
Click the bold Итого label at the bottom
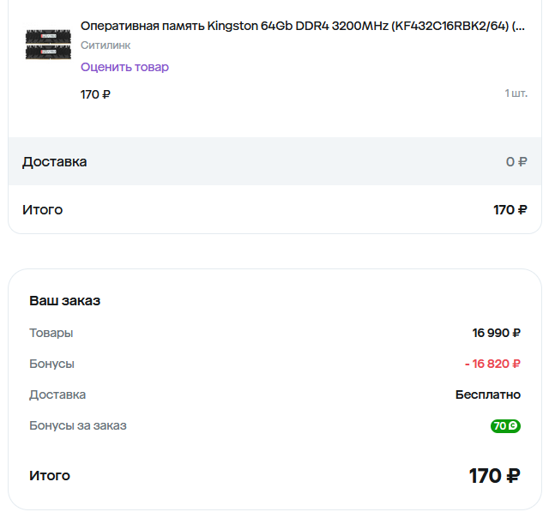click(x=50, y=475)
